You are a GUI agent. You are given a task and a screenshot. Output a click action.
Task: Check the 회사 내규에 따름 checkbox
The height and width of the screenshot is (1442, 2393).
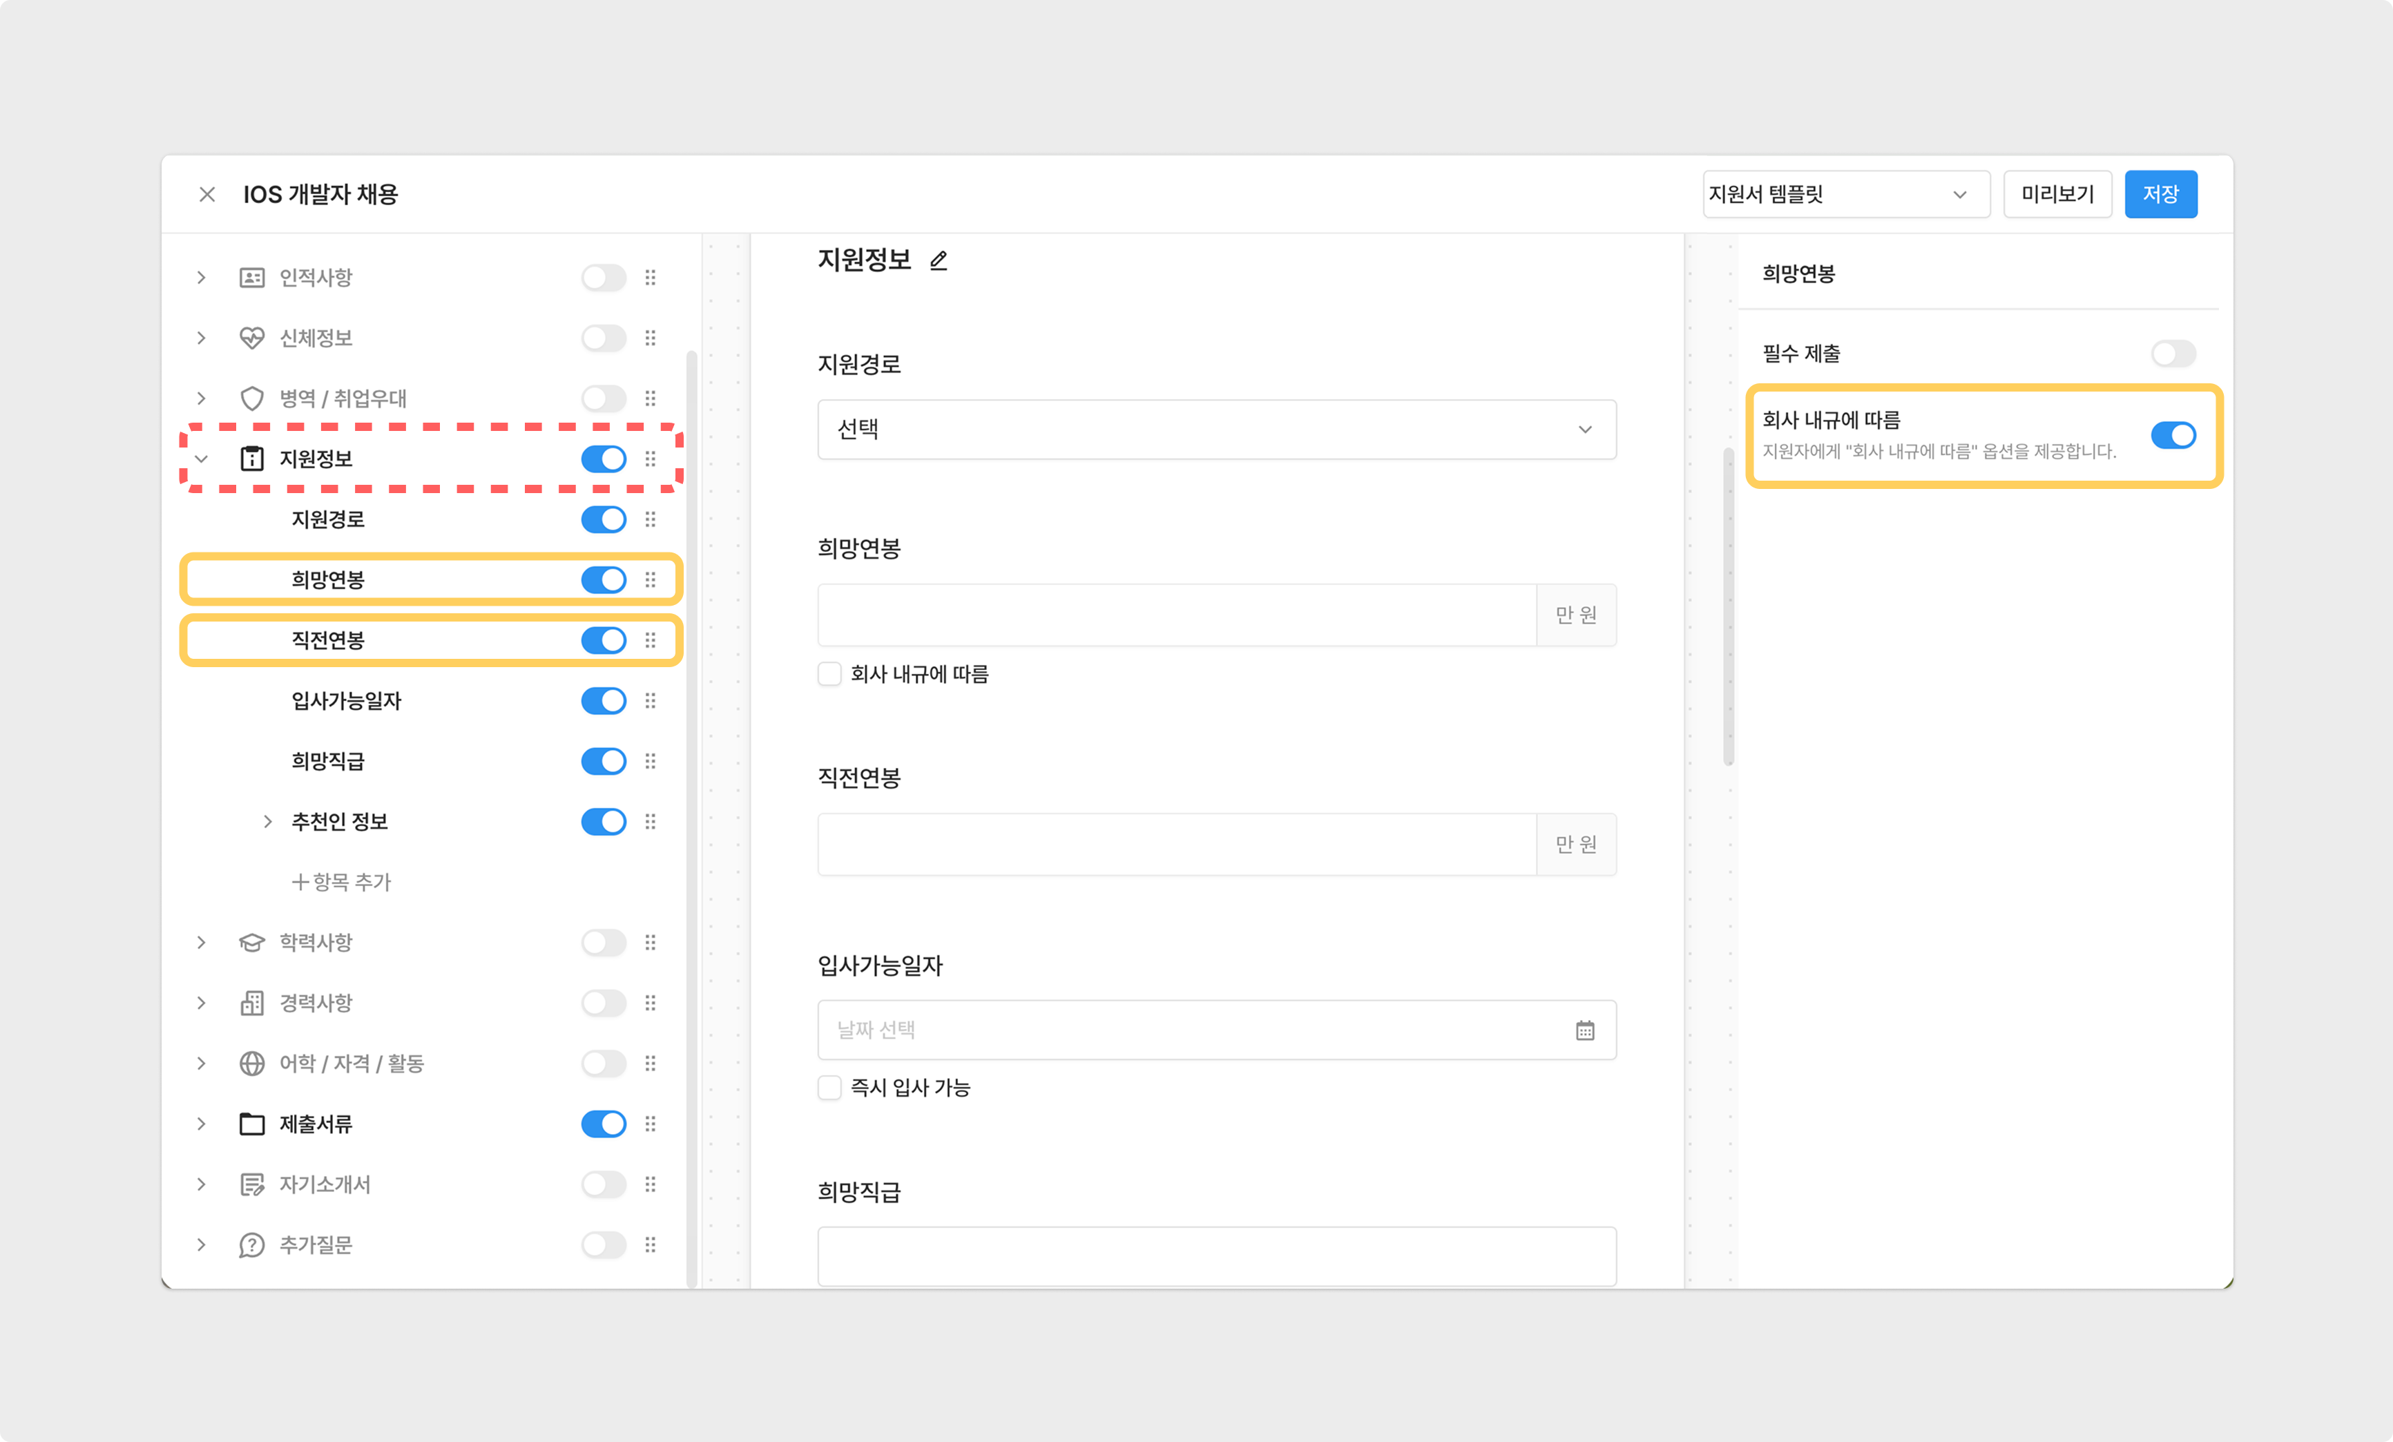pyautogui.click(x=829, y=674)
